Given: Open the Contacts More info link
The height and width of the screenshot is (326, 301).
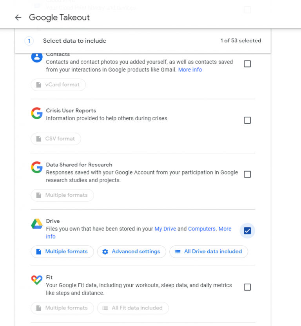Looking at the screenshot, I should (190, 70).
